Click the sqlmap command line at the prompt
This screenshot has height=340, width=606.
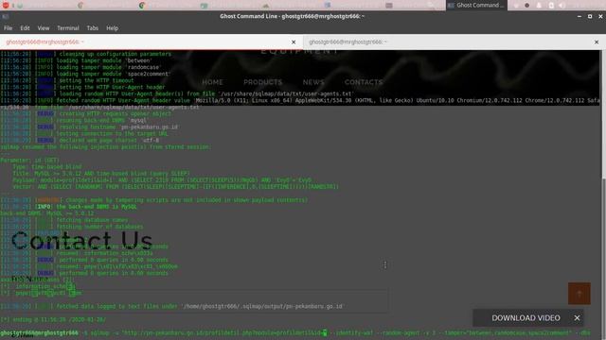point(295,332)
